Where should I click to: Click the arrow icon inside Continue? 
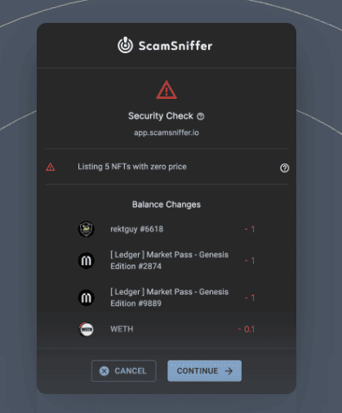[229, 371]
